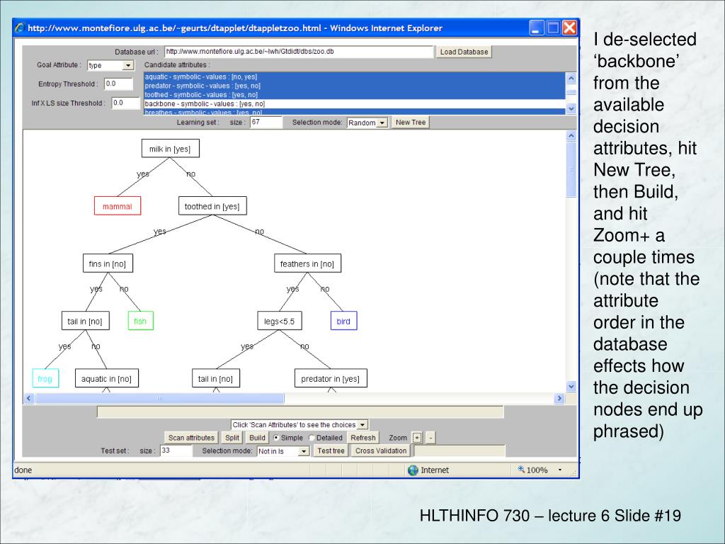
Task: Click the Entropy Threshold input field
Action: coord(118,84)
